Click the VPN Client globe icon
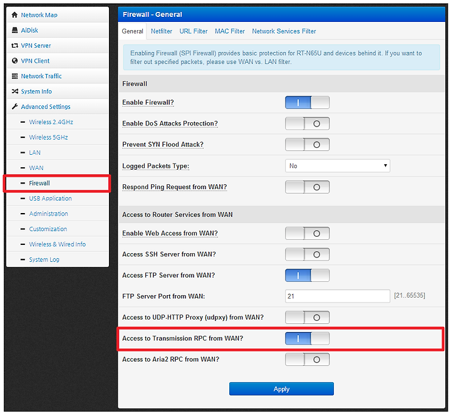Viewport: 451px width, 416px height. tap(14, 61)
